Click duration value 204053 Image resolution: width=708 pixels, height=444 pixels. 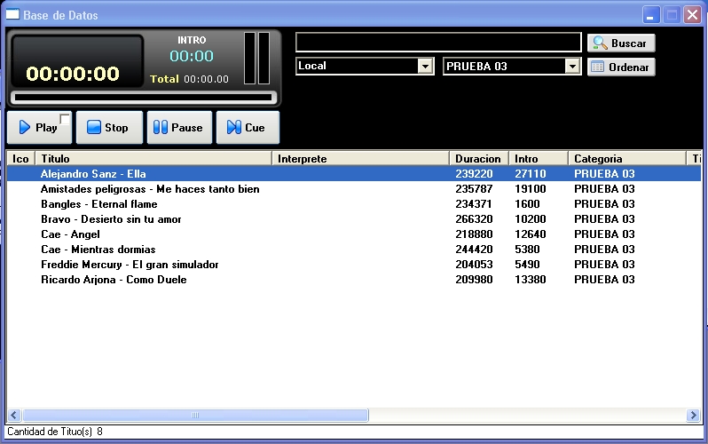coord(474,265)
